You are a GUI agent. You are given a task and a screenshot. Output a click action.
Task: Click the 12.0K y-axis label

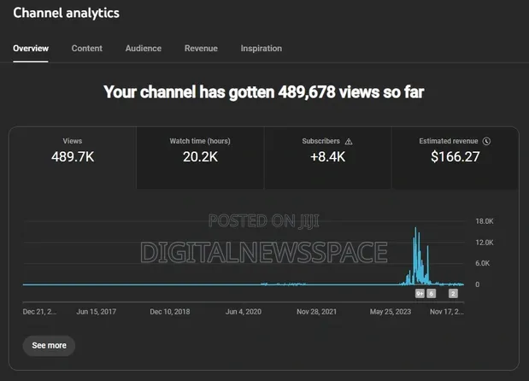[484, 243]
